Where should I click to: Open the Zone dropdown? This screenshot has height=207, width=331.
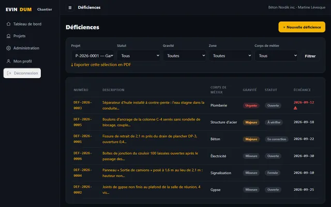[x=230, y=56]
